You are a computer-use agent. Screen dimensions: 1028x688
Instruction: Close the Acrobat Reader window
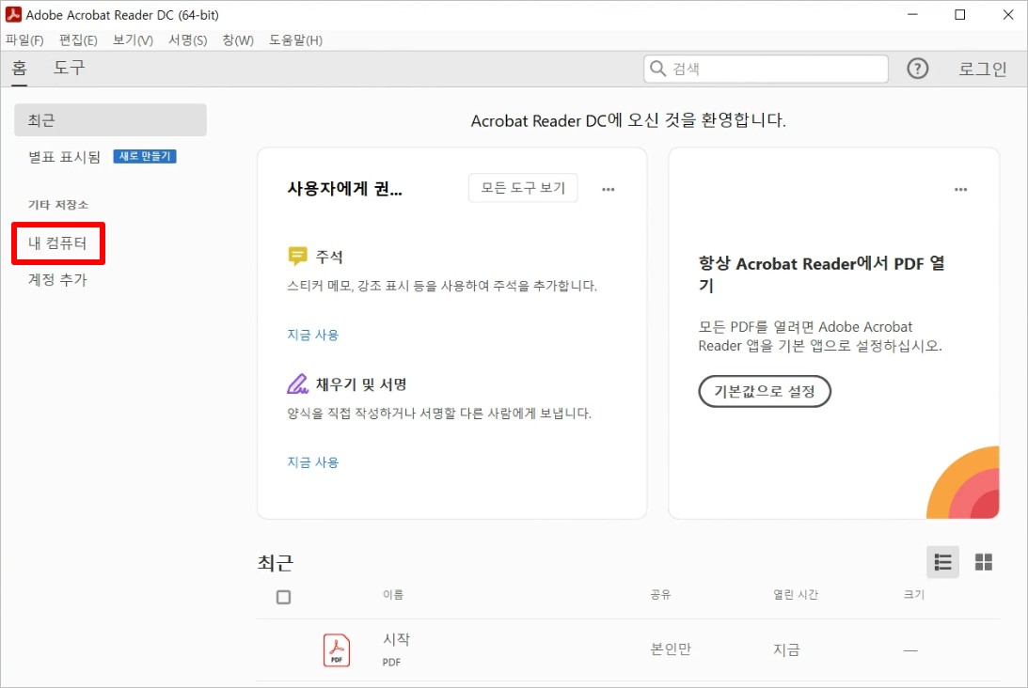1008,14
